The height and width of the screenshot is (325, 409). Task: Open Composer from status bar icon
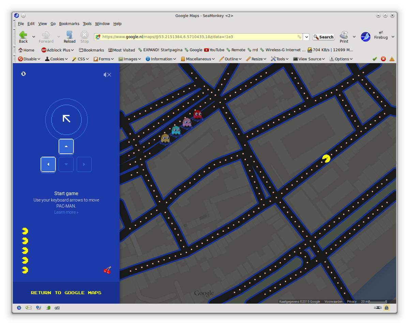(x=39, y=308)
